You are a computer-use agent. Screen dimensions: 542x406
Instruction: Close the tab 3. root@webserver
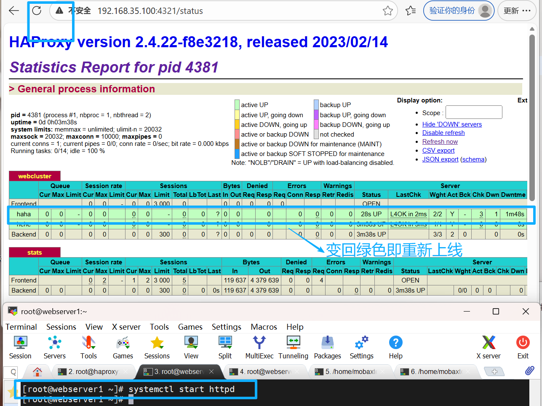coord(211,371)
